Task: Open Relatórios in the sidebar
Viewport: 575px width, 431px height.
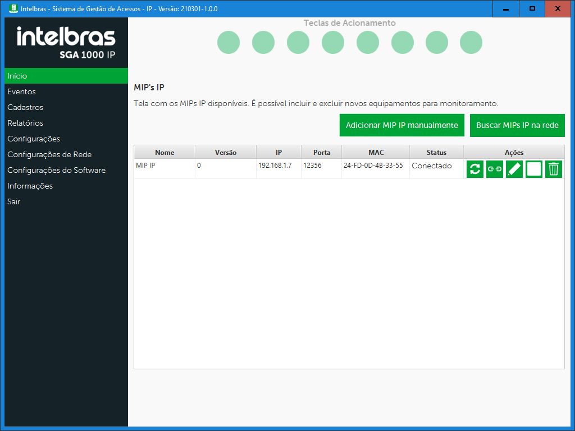Action: click(25, 123)
